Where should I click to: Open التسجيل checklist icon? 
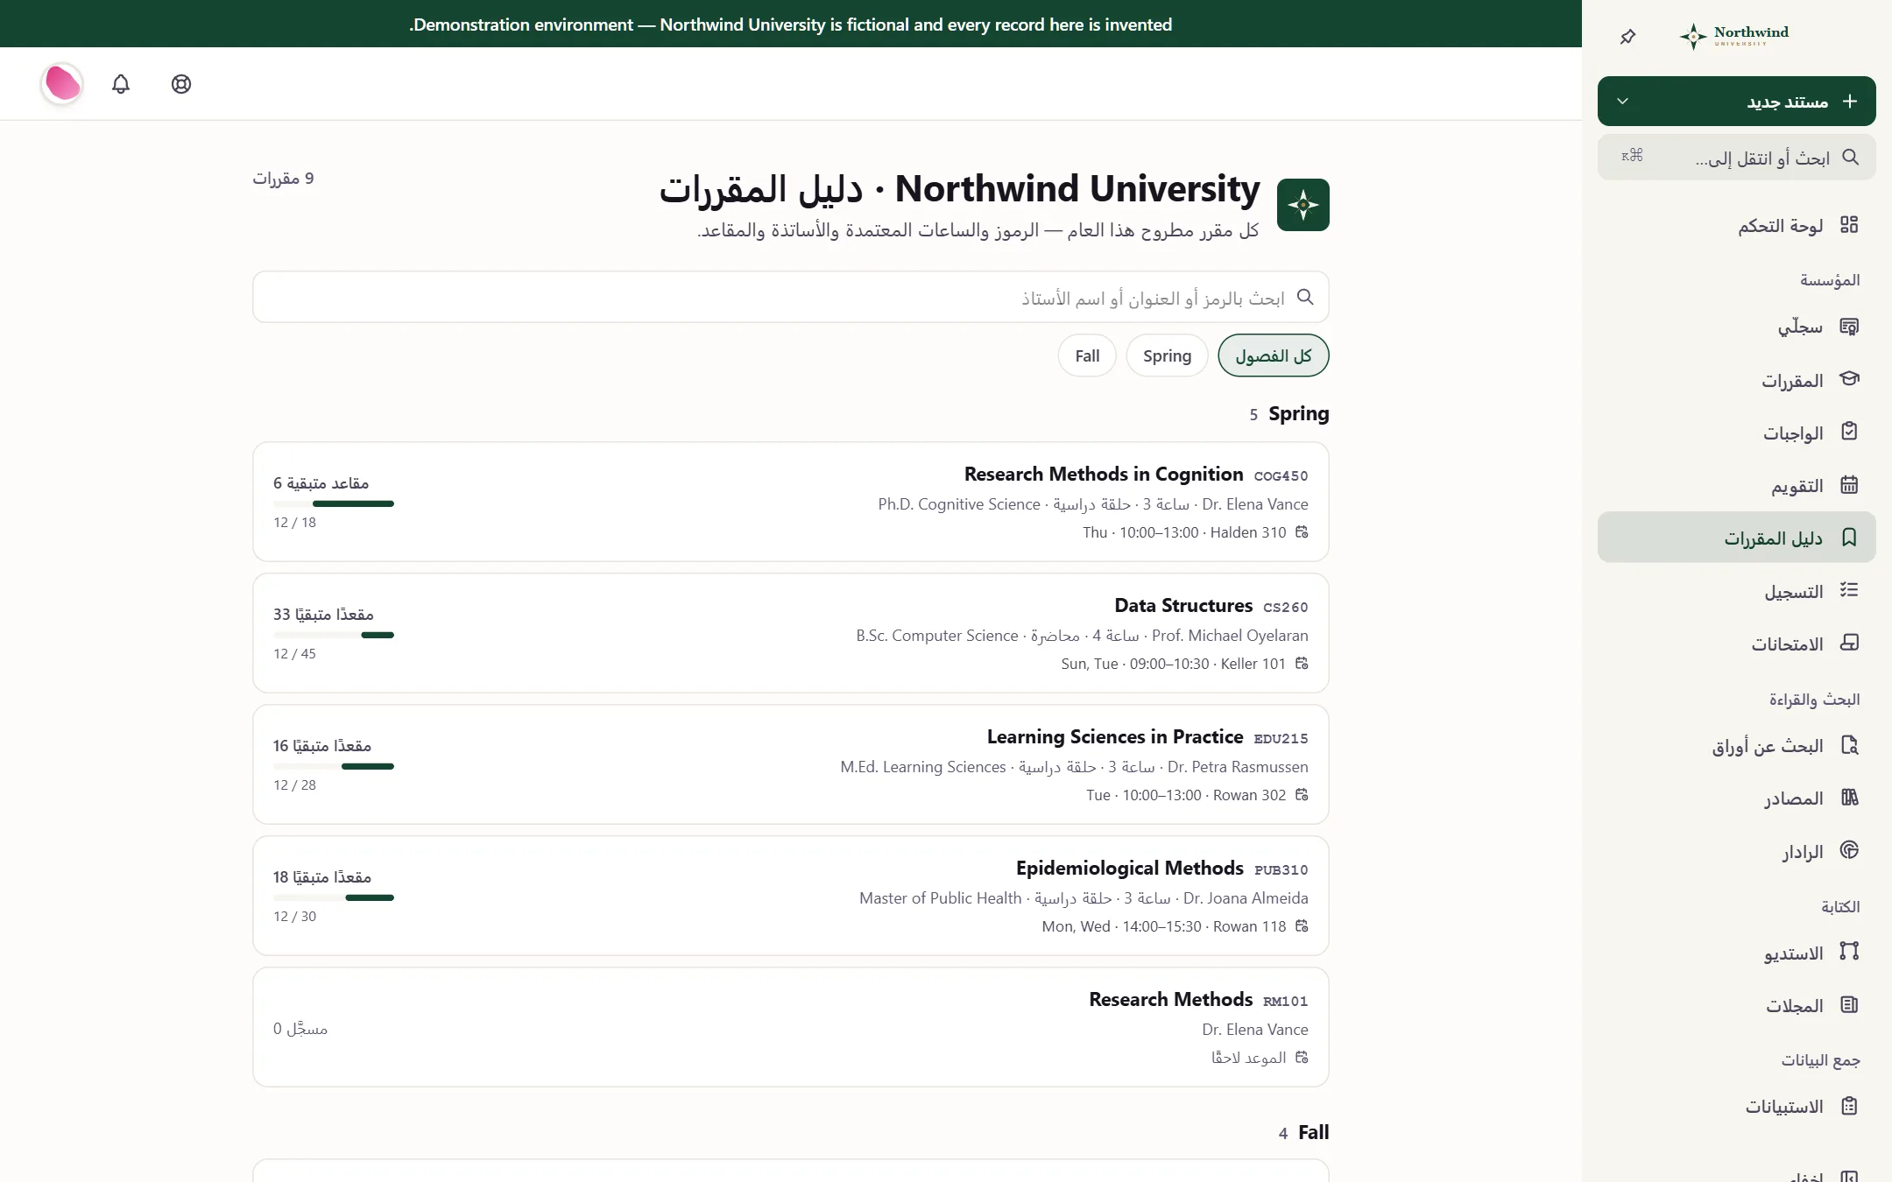(1849, 590)
